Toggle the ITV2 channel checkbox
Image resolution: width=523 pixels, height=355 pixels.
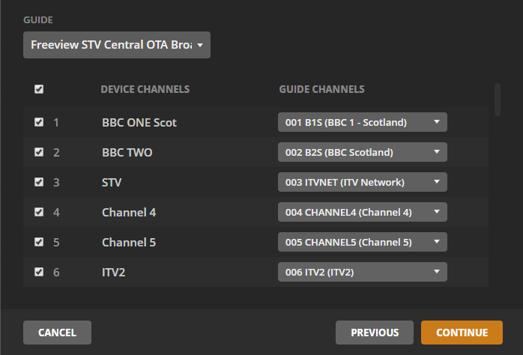click(39, 272)
